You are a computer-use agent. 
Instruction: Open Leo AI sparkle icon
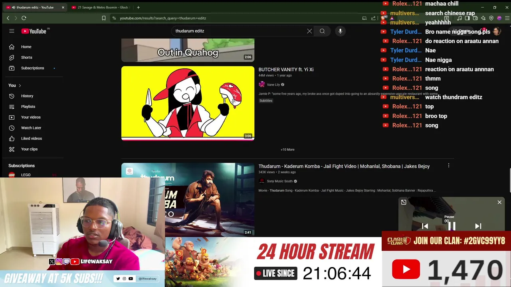tap(483, 18)
